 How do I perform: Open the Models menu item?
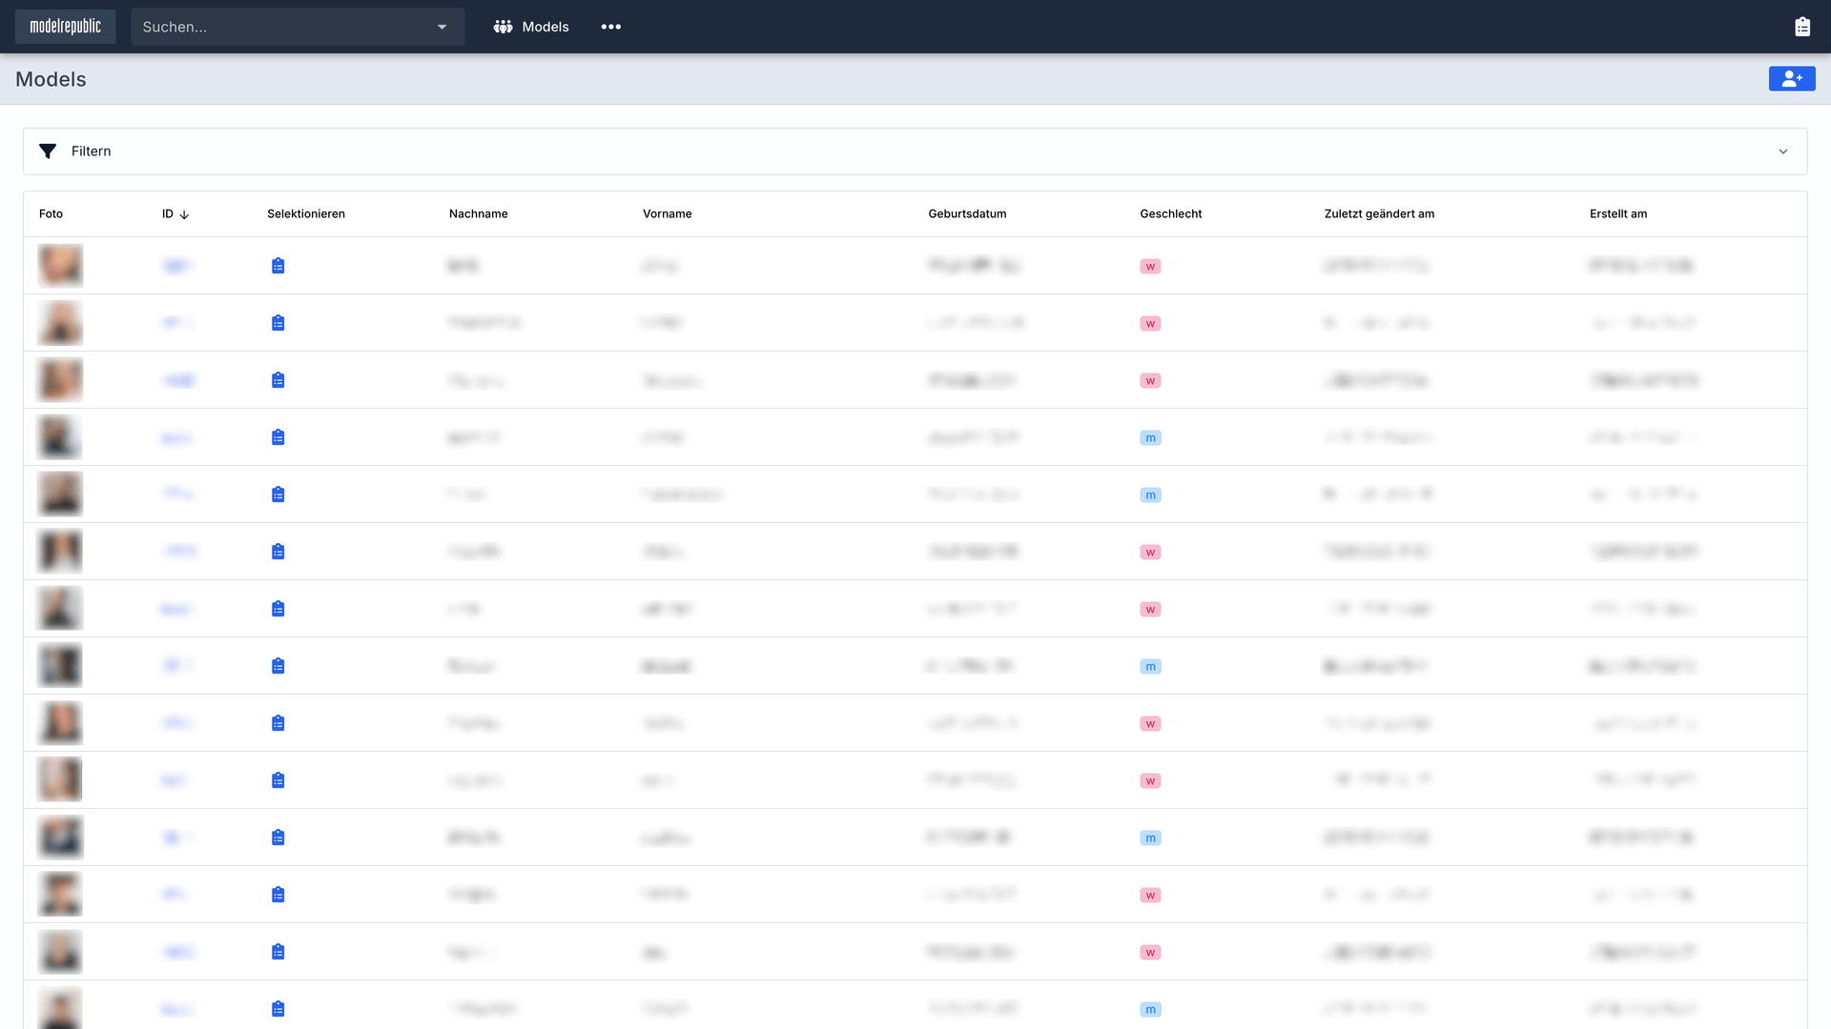545,27
